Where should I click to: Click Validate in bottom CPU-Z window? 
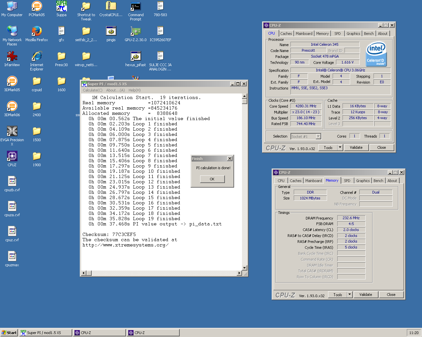tap(366, 295)
